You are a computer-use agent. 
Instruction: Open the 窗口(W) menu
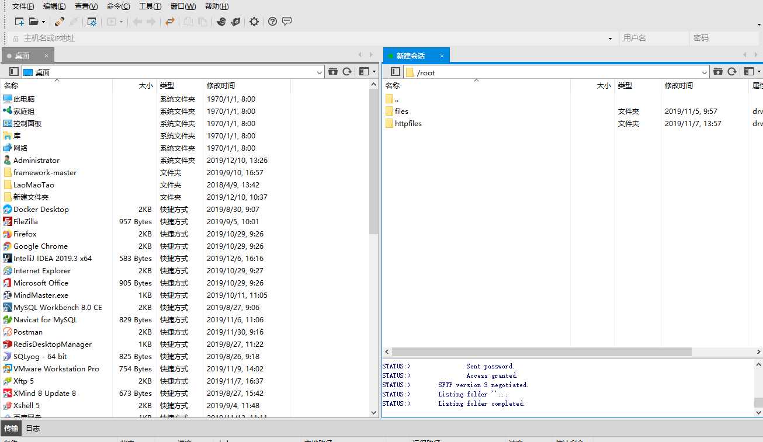tap(183, 6)
